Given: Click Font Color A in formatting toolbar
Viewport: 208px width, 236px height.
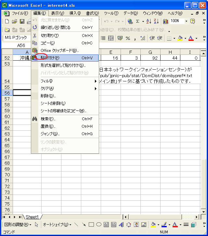Looking at the screenshot, I should click(191, 38).
